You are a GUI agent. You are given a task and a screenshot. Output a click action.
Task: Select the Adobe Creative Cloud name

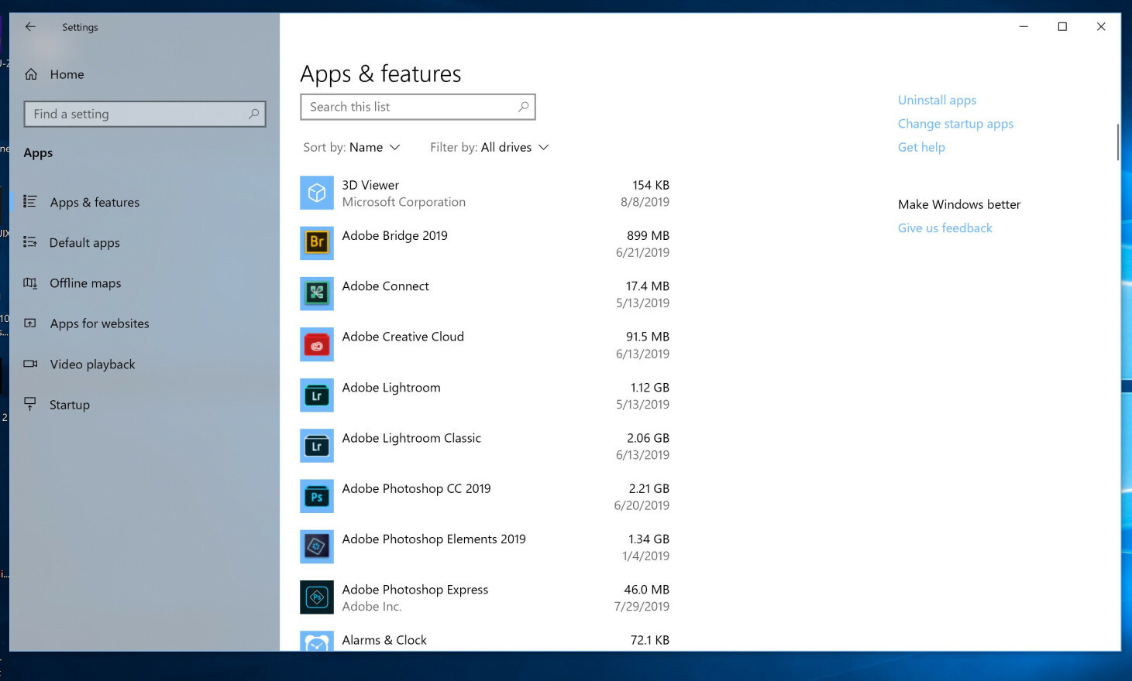[x=403, y=337]
